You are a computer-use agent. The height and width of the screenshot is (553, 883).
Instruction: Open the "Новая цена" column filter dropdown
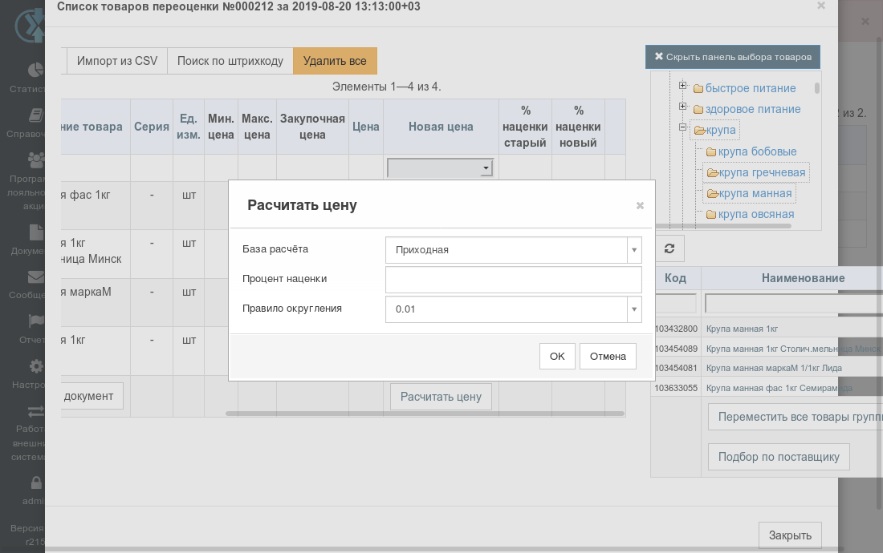coord(441,168)
